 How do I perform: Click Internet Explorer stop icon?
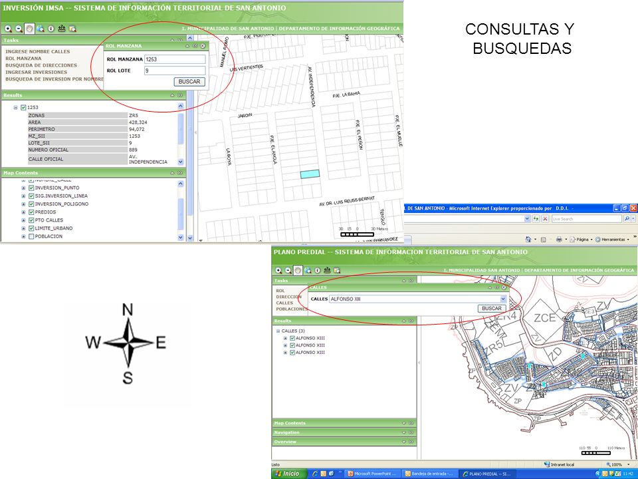pos(545,219)
